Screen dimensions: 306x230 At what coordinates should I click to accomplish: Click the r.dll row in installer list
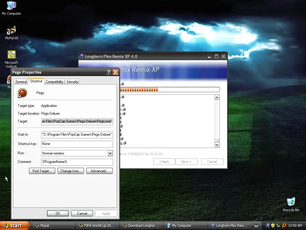(123, 110)
